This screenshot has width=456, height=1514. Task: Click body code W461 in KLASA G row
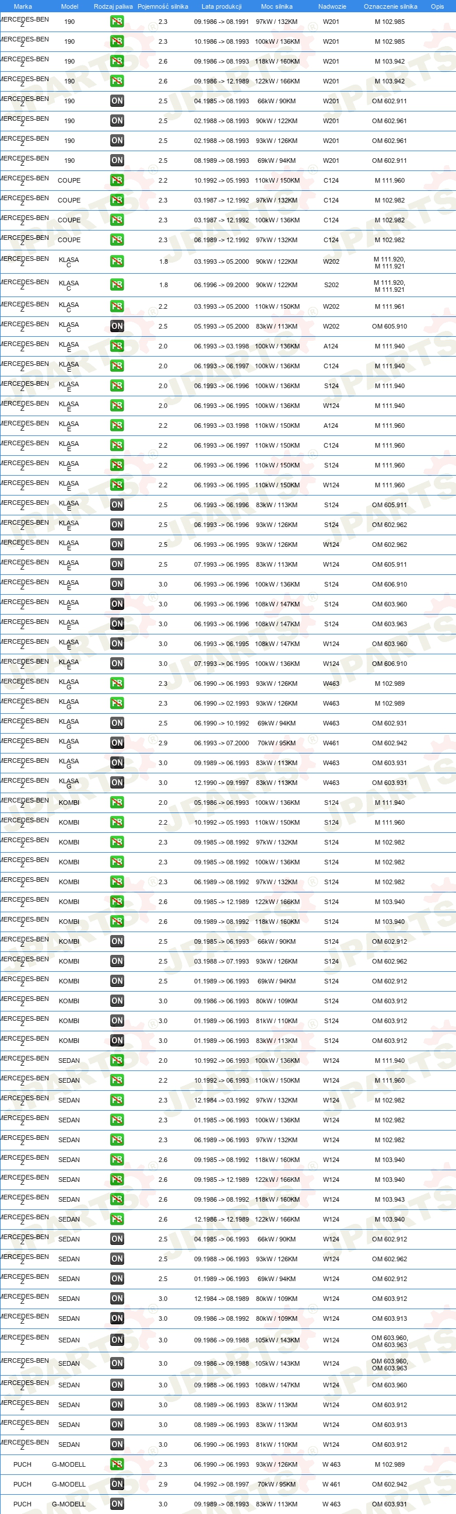pos(331,744)
